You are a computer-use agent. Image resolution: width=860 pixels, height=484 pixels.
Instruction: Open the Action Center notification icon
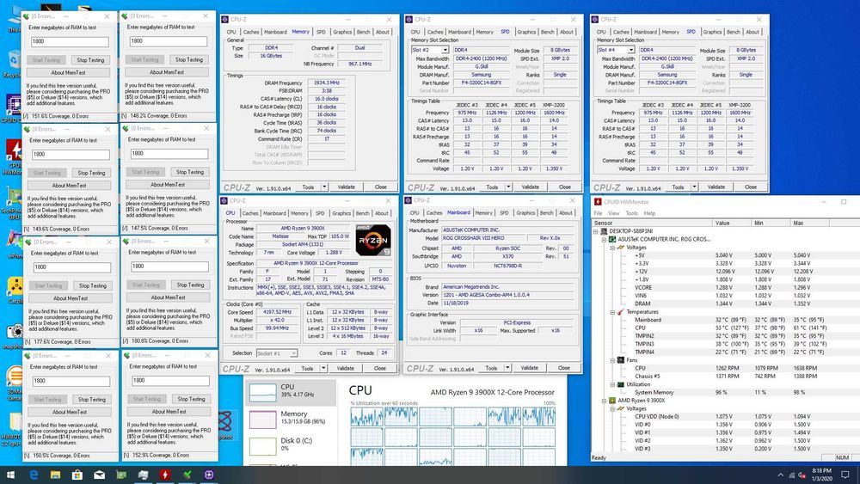click(x=845, y=475)
